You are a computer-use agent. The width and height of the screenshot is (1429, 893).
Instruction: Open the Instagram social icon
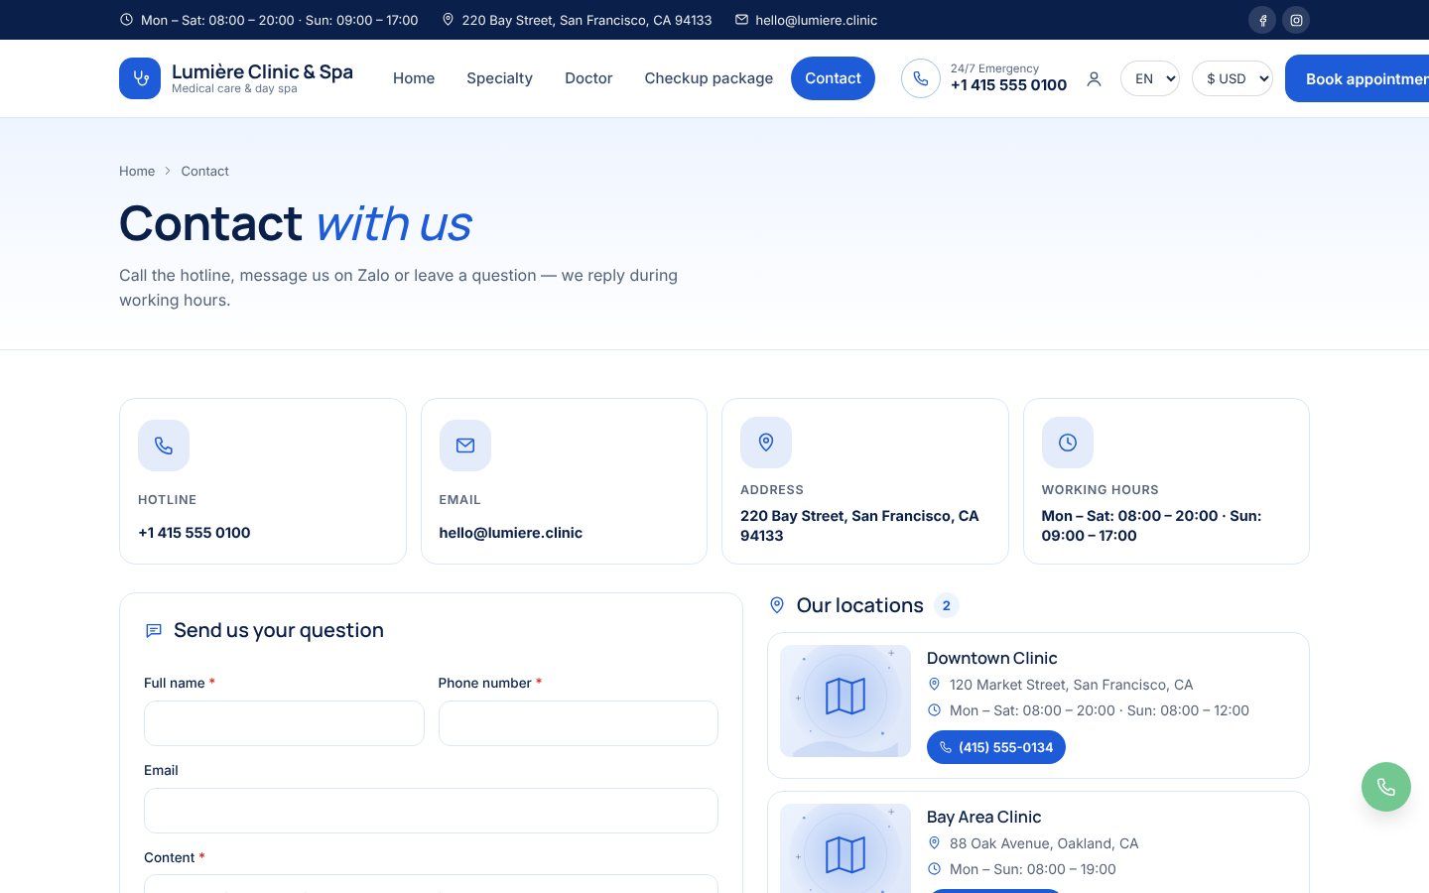[x=1296, y=20]
